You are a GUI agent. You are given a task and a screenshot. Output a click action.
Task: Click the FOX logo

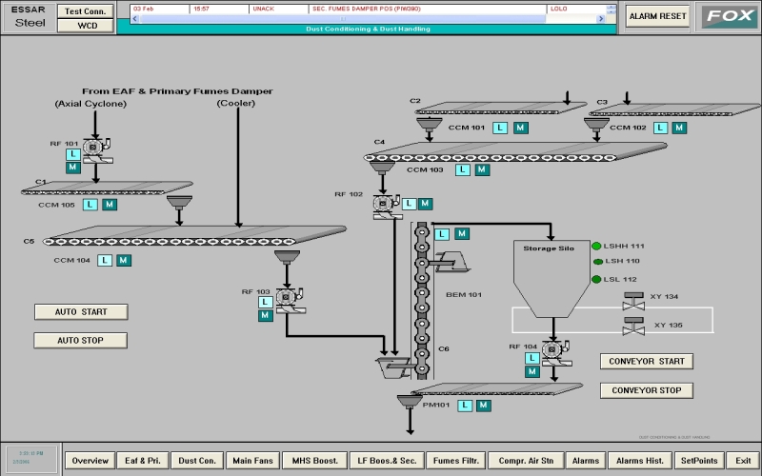[x=729, y=16]
